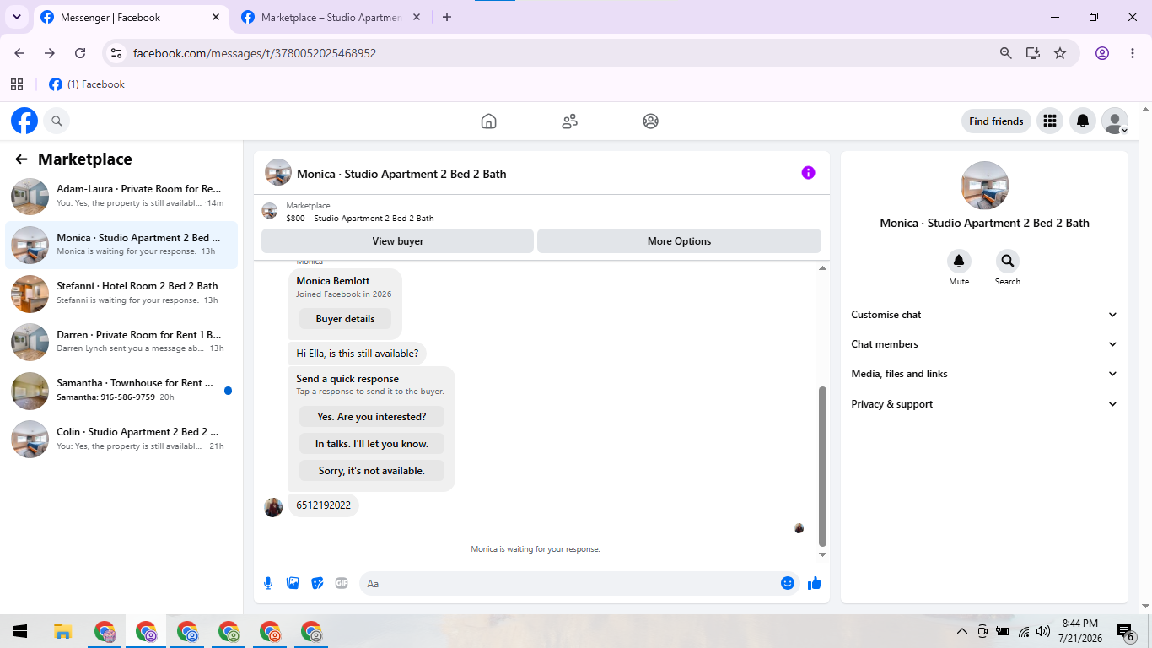Mute this conversation with bell icon

point(959,261)
